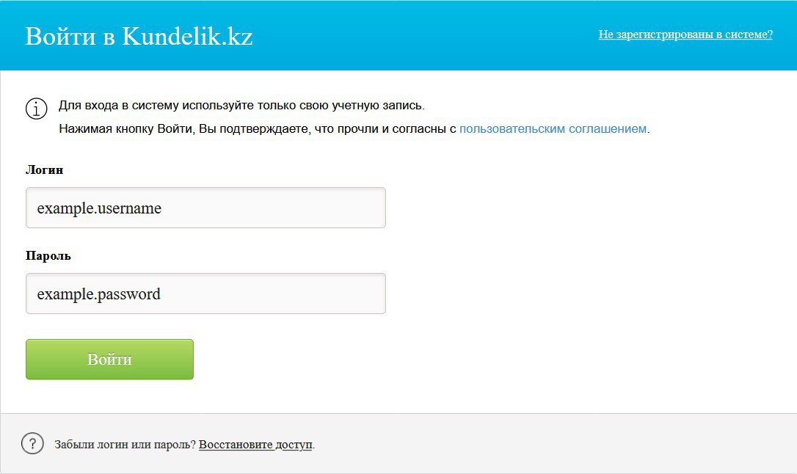Click the Пароль field label

pyautogui.click(x=48, y=255)
